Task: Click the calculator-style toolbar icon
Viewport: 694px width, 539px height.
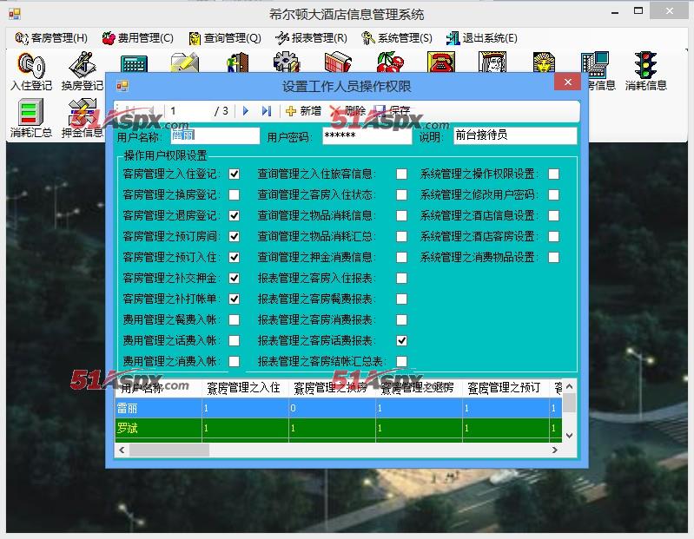Action: 134,63
